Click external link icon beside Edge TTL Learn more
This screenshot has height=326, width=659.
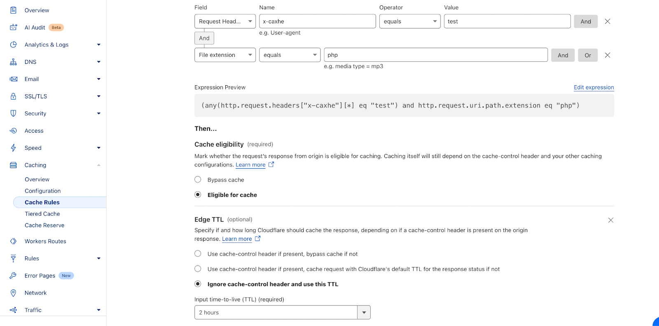(x=257, y=238)
